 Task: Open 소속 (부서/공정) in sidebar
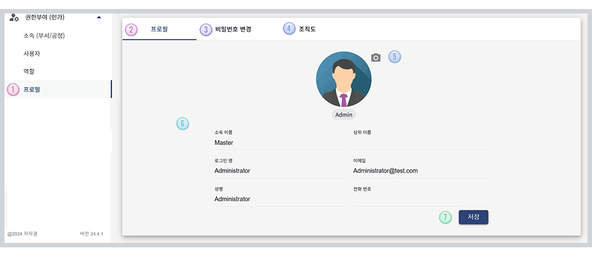[x=44, y=35]
